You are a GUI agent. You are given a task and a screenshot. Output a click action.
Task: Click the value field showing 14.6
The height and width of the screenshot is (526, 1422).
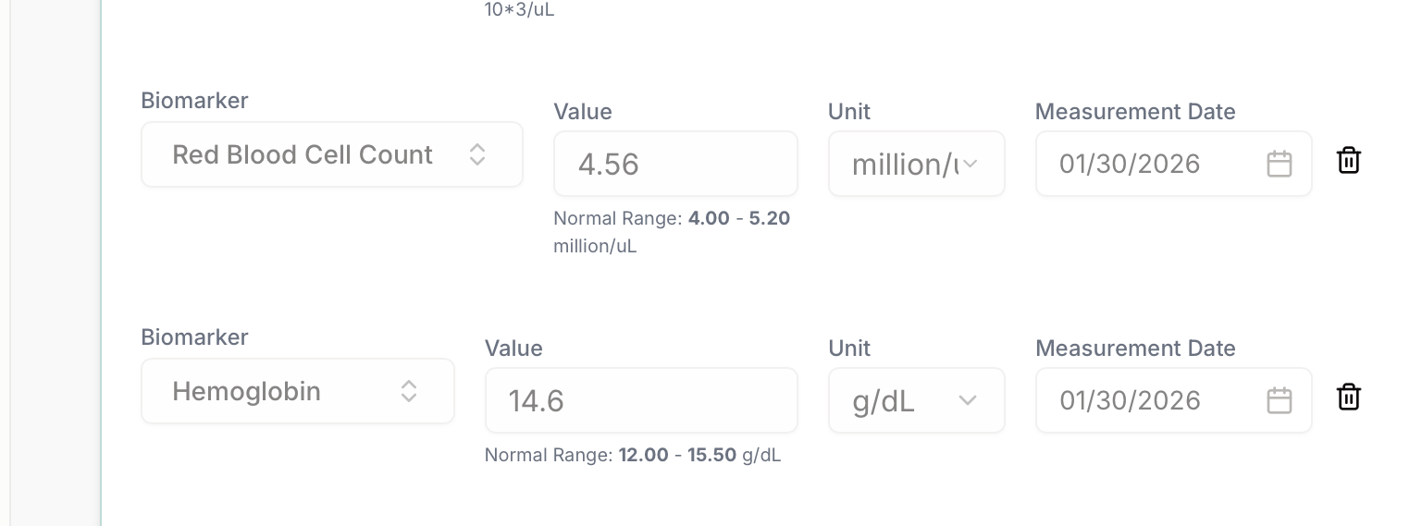click(640, 401)
